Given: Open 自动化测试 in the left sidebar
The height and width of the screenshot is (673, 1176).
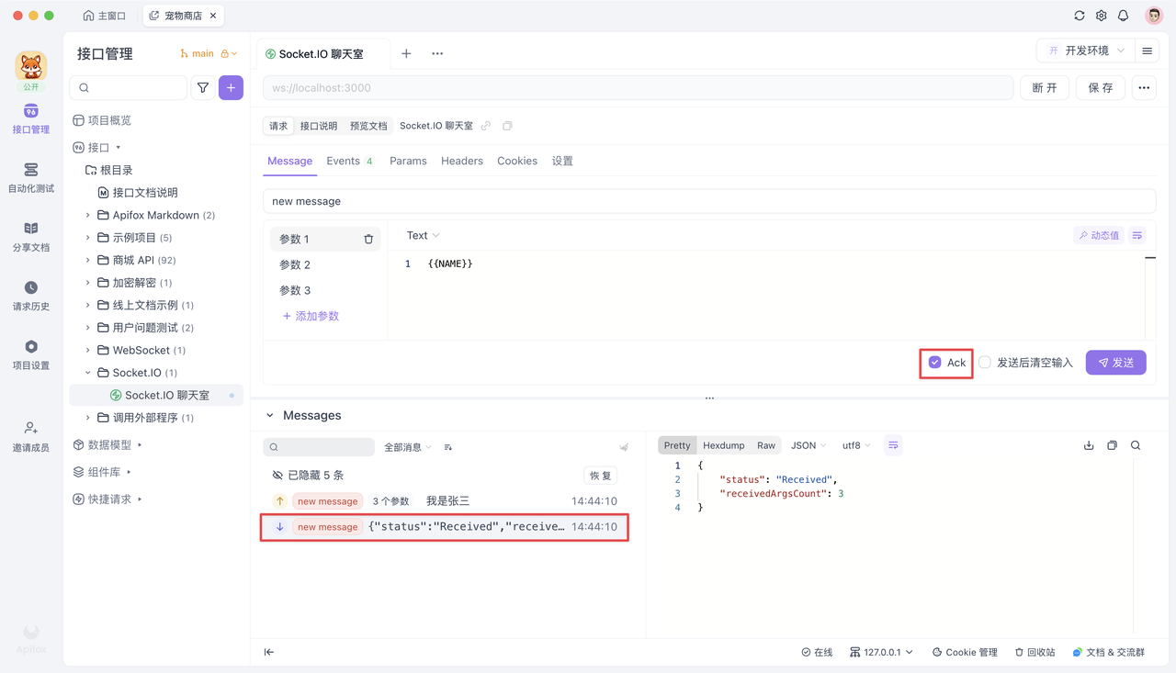Looking at the screenshot, I should (30, 177).
